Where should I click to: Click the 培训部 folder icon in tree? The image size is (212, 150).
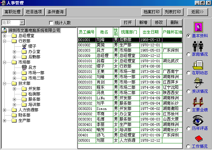[24, 104]
